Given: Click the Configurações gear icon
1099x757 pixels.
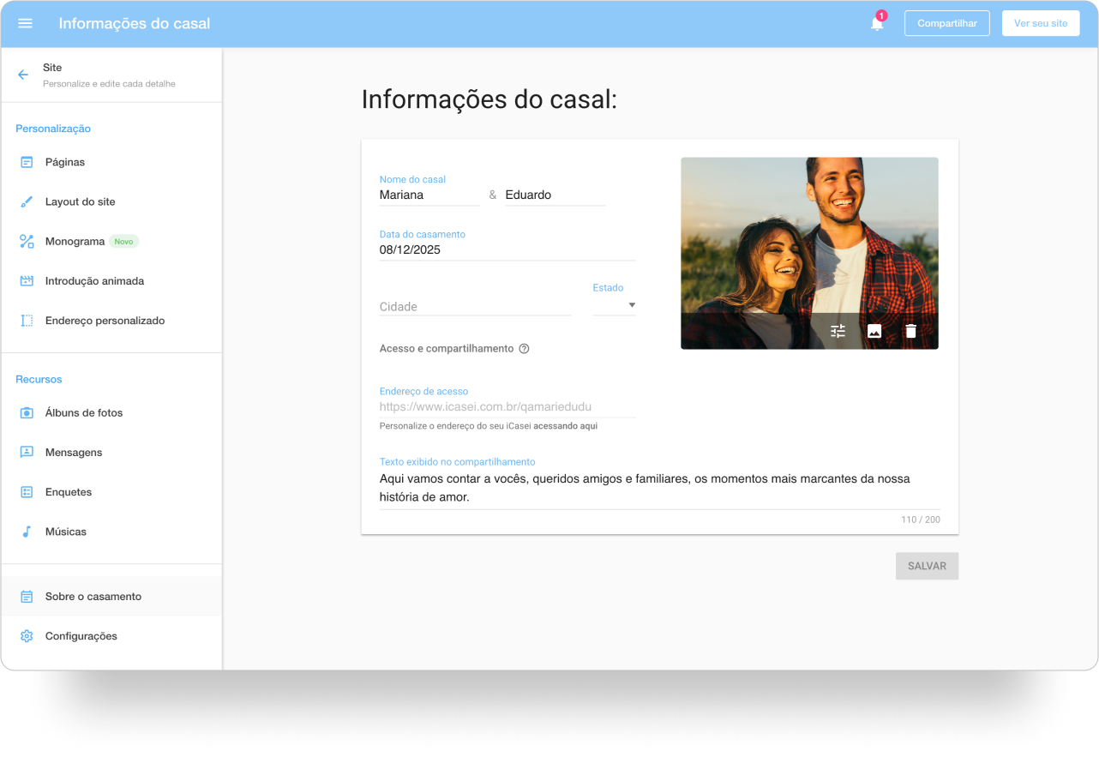Looking at the screenshot, I should (27, 636).
